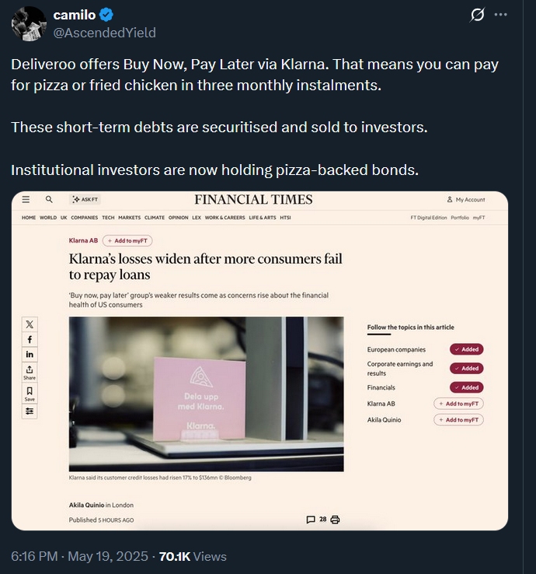Click the Grok icon beside the tweet
This screenshot has width=536, height=574.
477,15
